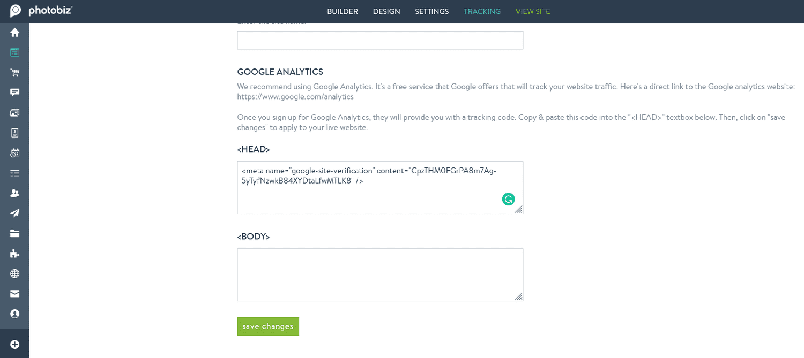This screenshot has height=358, width=804.
Task: Open the account profile icon at sidebar bottom
Action: [x=14, y=313]
